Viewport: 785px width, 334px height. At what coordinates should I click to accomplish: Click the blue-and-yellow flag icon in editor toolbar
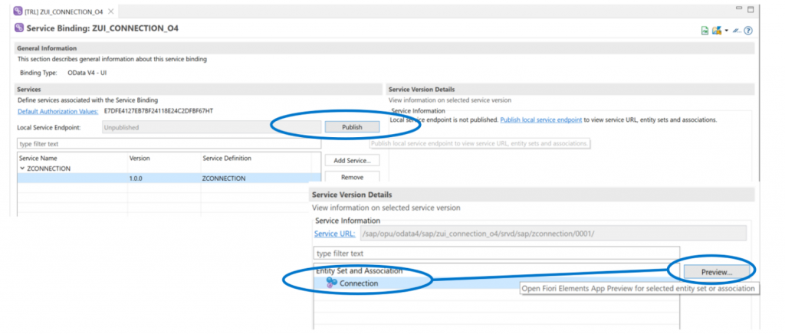pyautogui.click(x=717, y=31)
